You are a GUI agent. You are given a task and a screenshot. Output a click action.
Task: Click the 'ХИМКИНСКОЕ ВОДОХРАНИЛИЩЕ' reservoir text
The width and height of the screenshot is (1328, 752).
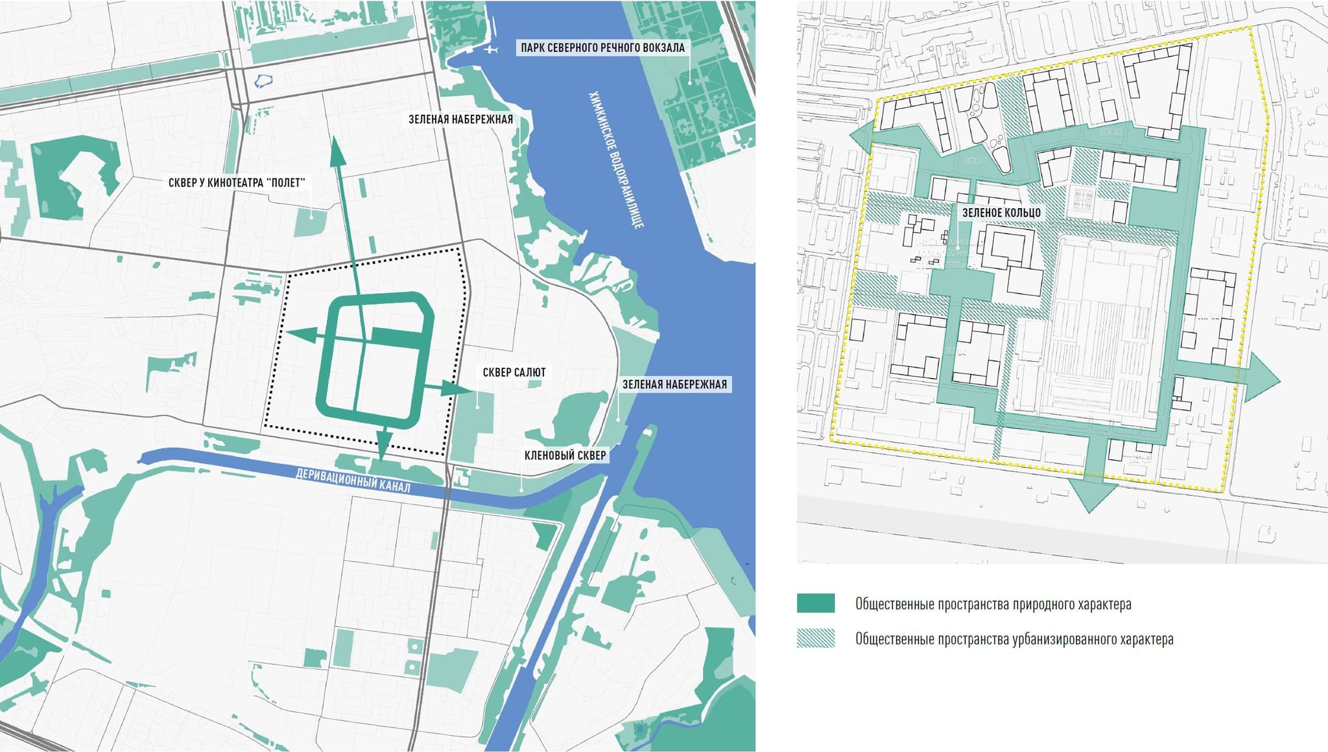tap(615, 160)
